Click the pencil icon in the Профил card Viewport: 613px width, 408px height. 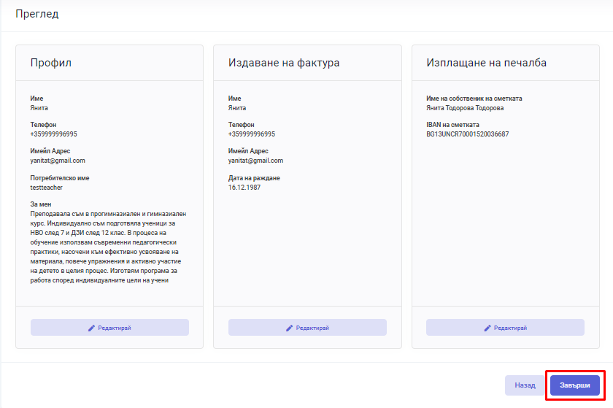tap(91, 328)
